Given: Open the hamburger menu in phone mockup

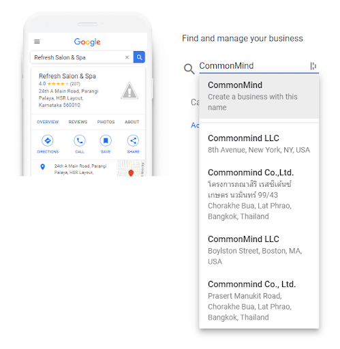Looking at the screenshot, I should tap(37, 42).
